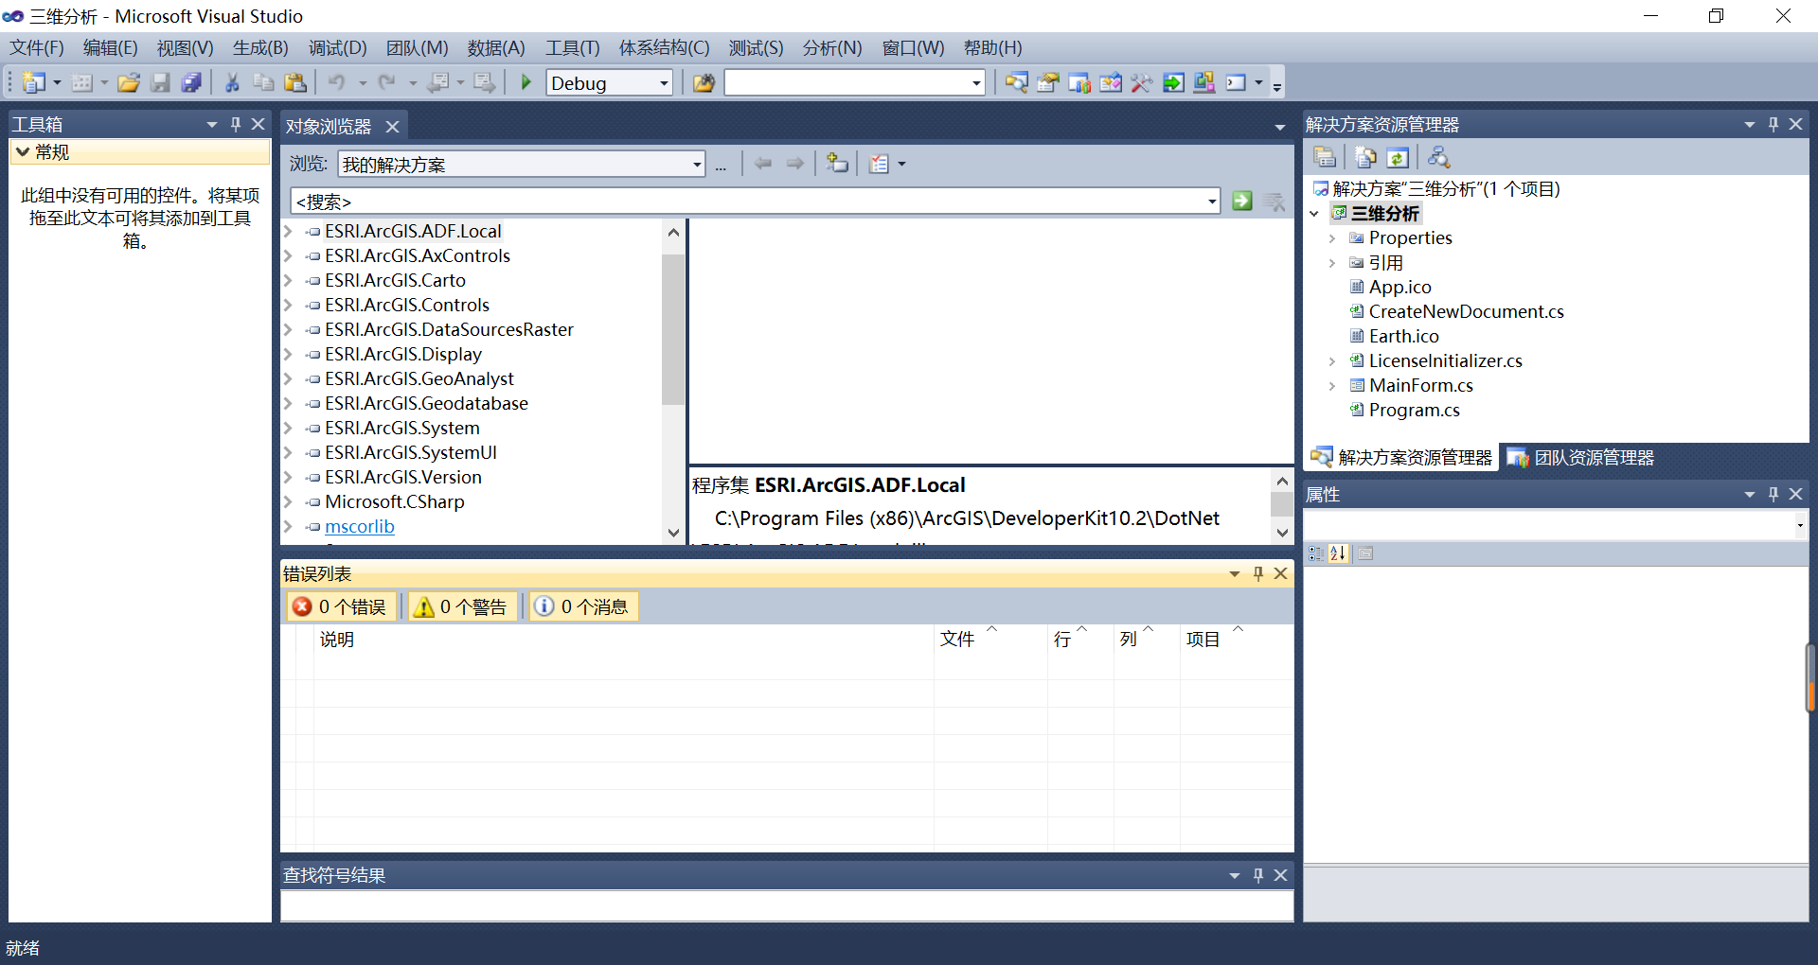This screenshot has height=965, width=1818.
Task: Select the 对象浏览器 document tab
Action: tap(329, 126)
